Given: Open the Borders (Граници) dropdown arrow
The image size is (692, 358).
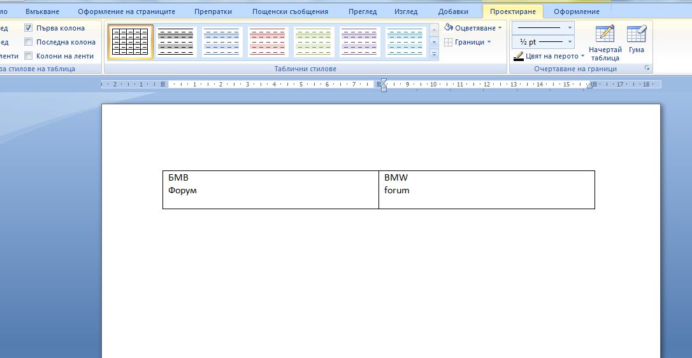Looking at the screenshot, I should pyautogui.click(x=489, y=42).
